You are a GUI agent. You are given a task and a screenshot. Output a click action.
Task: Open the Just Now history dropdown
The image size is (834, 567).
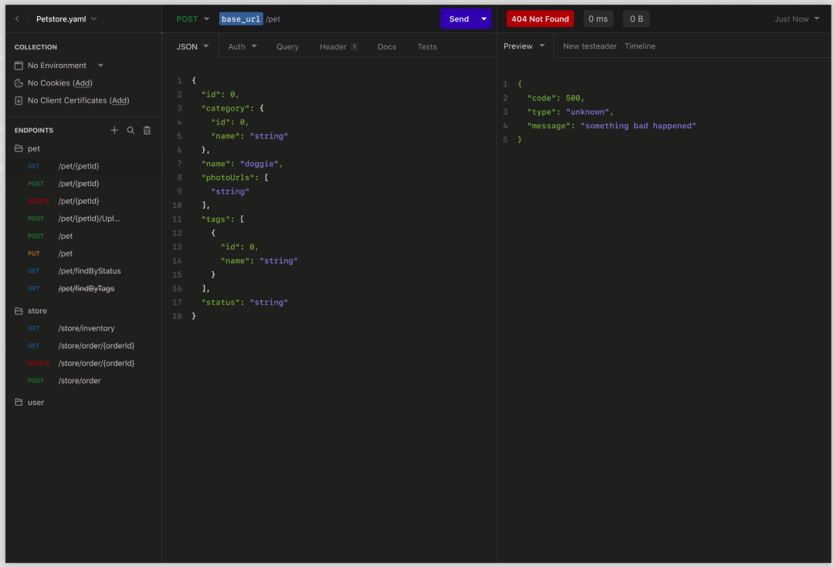pos(797,19)
